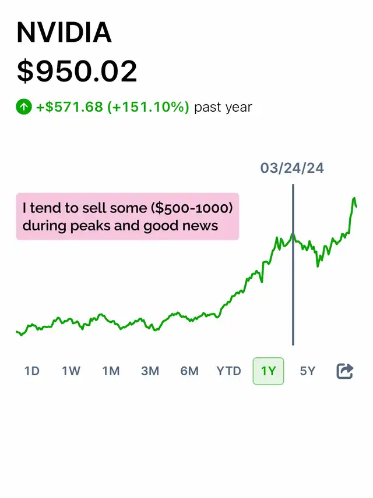This screenshot has width=373, height=498.
Task: Click the chart's highest peak at right
Action: (354, 199)
